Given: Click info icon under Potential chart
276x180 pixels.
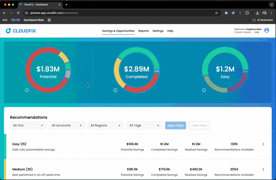Looking at the screenshot, I should [x=27, y=90].
